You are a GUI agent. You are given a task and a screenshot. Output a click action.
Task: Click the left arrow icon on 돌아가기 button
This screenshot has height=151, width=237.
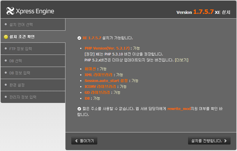76,141
